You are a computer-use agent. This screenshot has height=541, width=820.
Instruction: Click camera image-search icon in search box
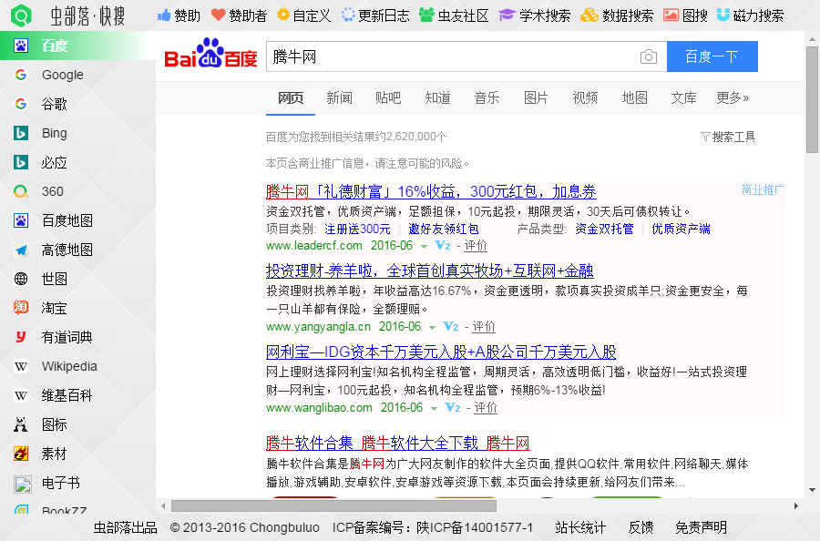click(649, 56)
